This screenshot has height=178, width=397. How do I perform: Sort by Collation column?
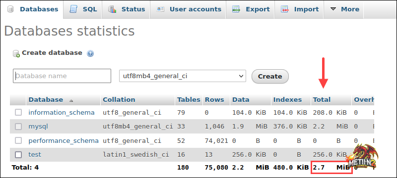point(119,100)
